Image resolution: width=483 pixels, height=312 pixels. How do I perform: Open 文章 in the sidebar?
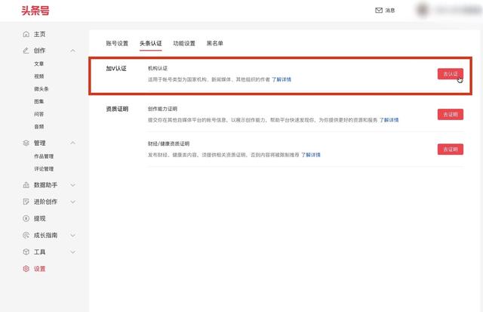click(38, 63)
